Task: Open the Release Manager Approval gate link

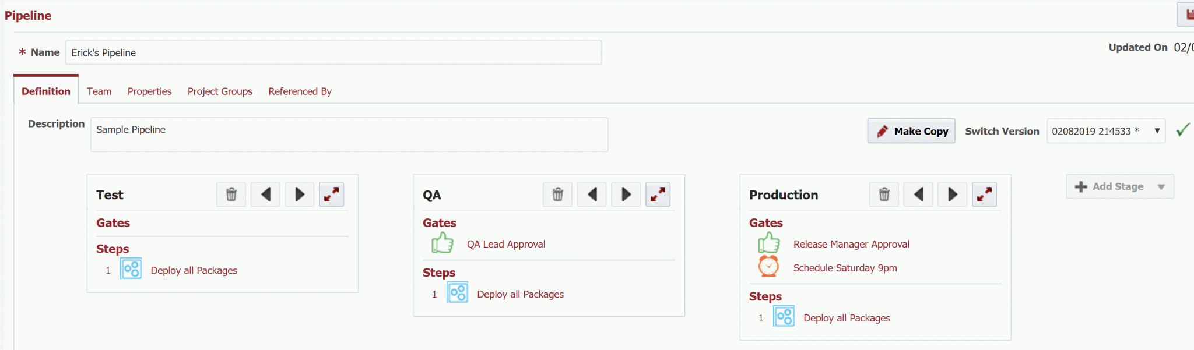Action: [851, 244]
